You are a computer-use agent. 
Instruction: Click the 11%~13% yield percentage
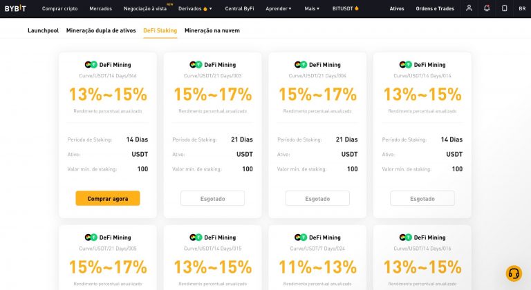317,267
